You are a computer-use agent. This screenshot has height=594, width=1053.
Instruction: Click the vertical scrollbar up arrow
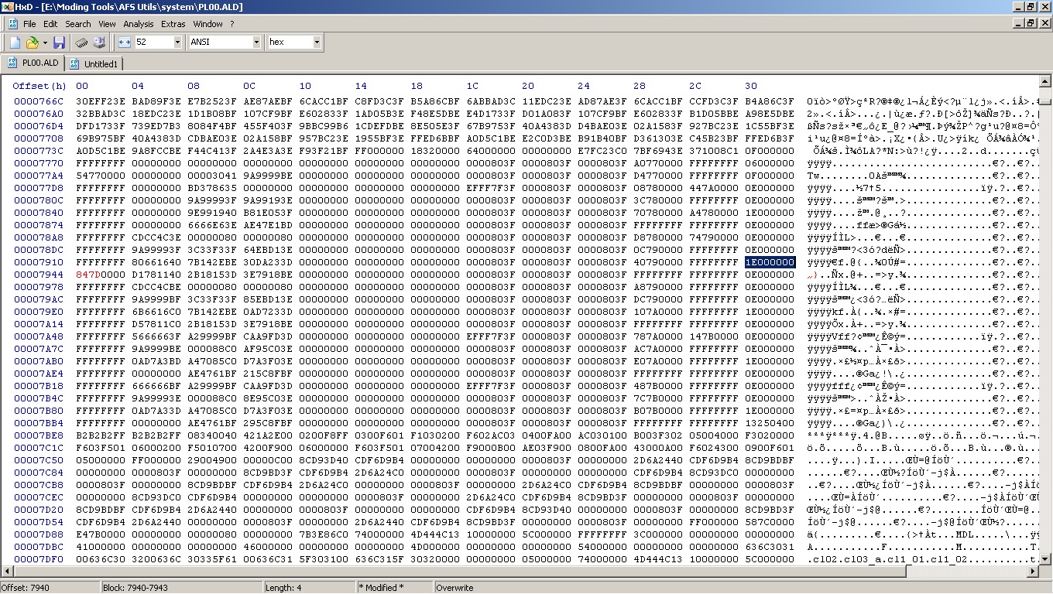1045,81
